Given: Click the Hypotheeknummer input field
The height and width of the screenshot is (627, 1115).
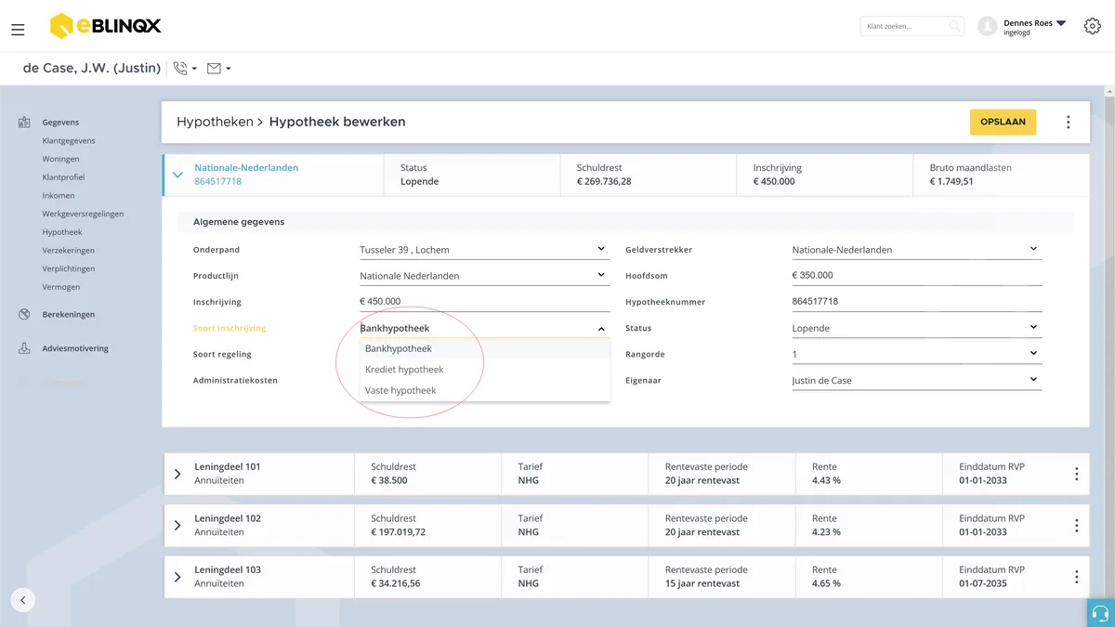Looking at the screenshot, I should tap(916, 302).
